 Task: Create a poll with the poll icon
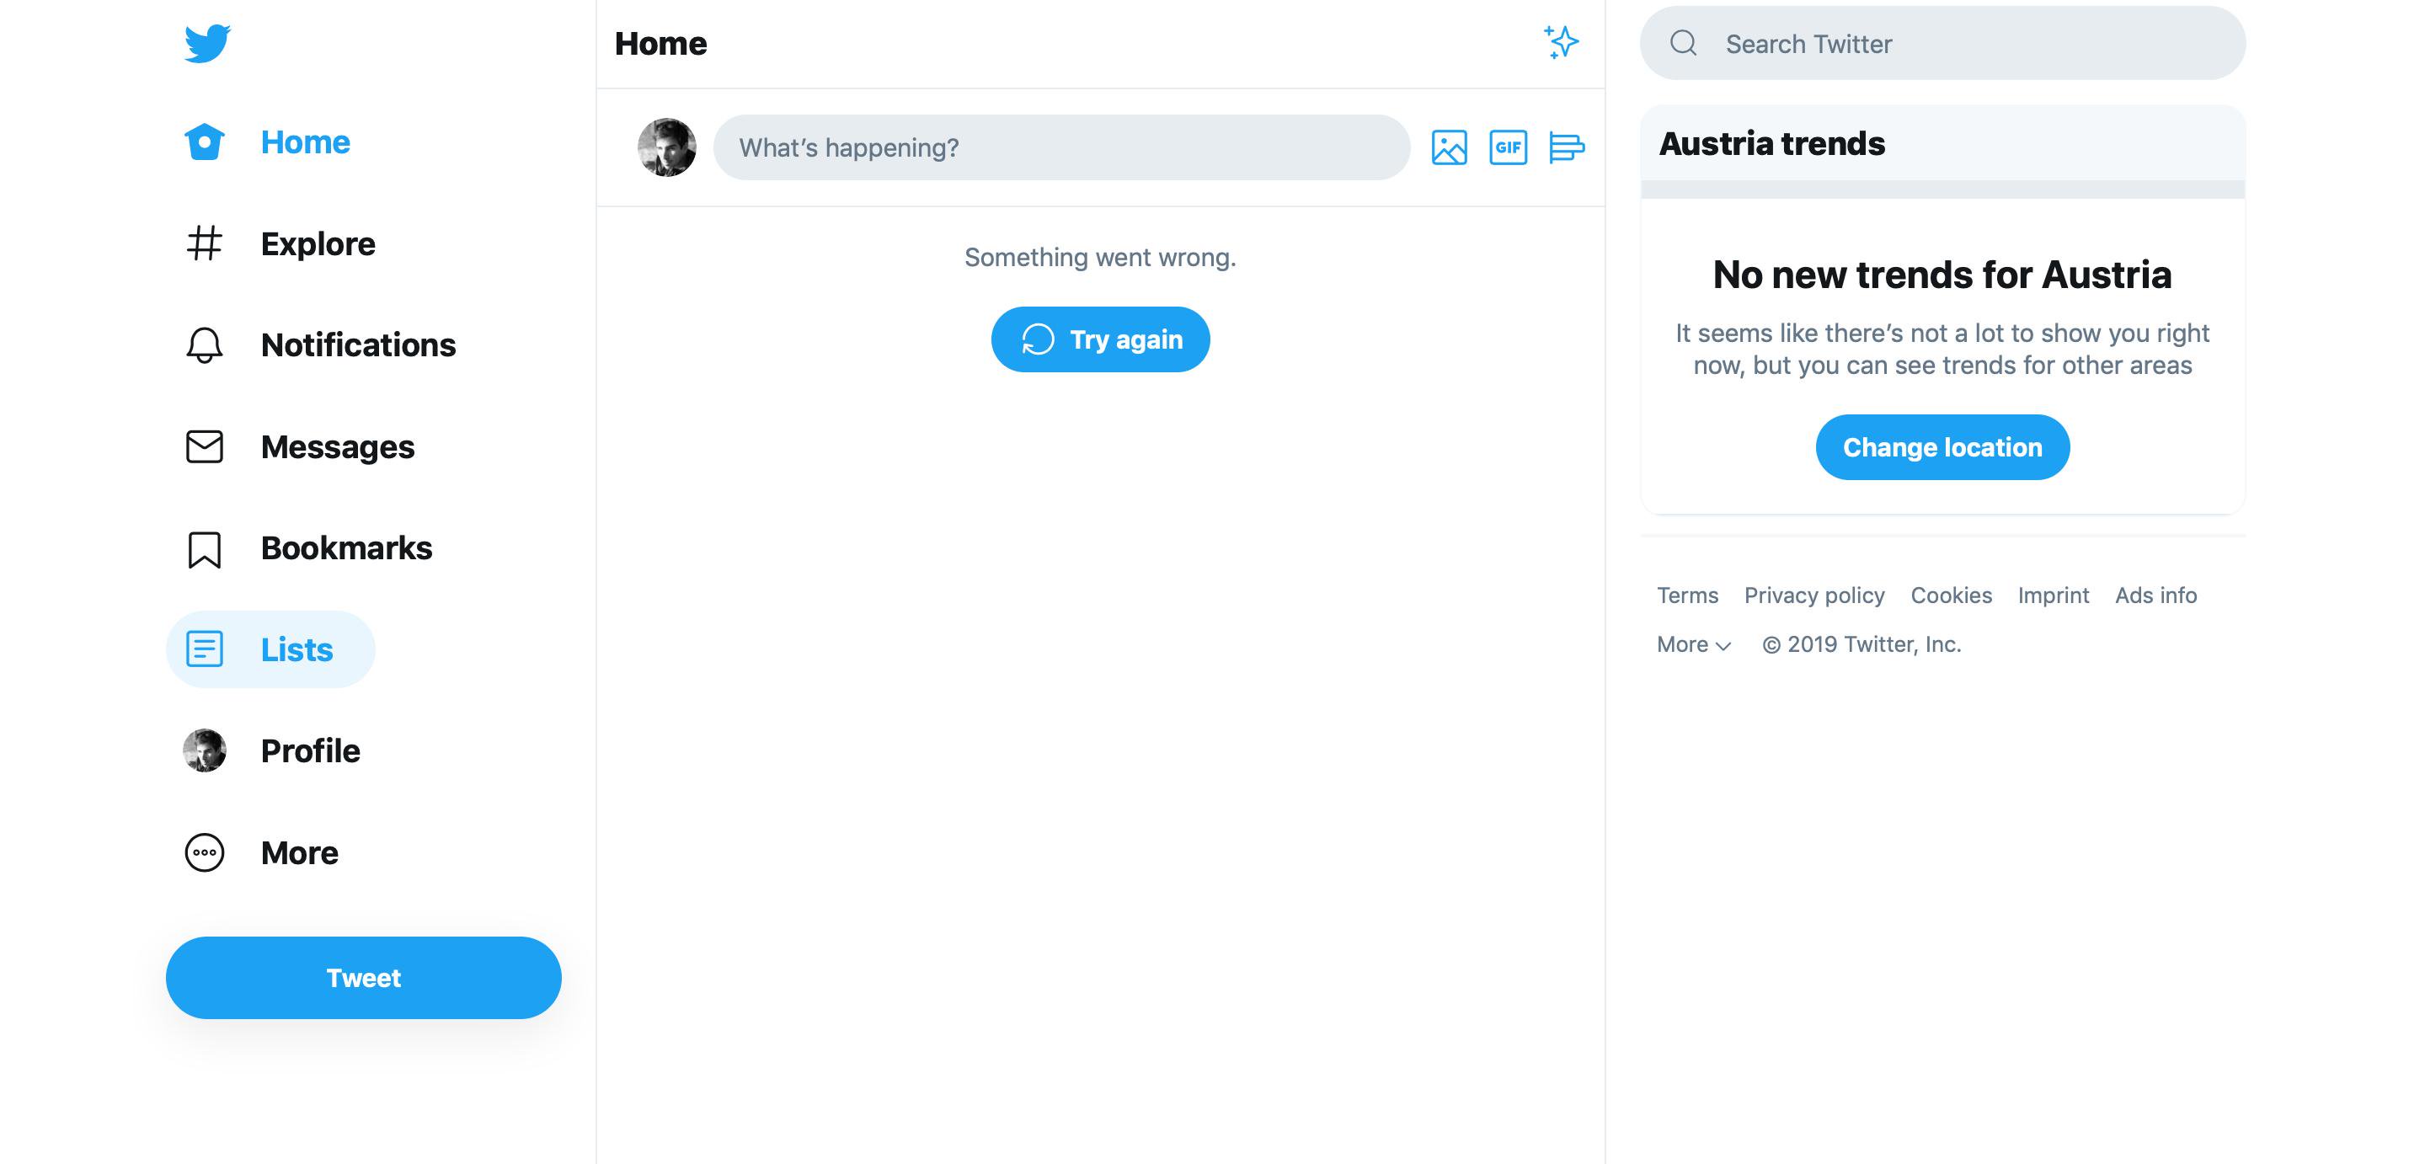pos(1567,147)
